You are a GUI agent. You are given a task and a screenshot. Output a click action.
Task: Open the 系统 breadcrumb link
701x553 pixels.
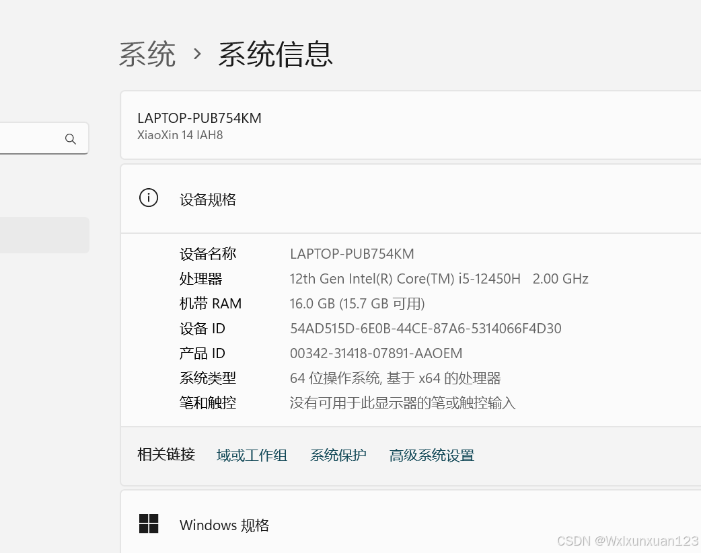[147, 54]
